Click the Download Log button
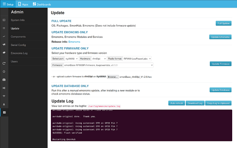 pyautogui.click(x=195, y=103)
